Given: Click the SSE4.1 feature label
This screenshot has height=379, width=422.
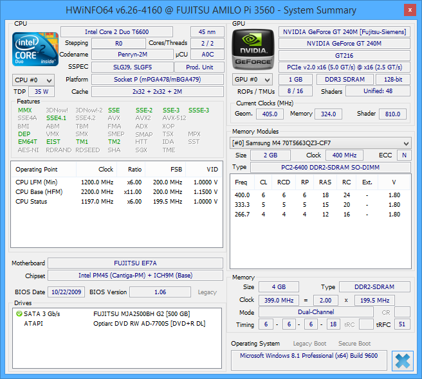Looking at the screenshot, I should (x=56, y=118).
